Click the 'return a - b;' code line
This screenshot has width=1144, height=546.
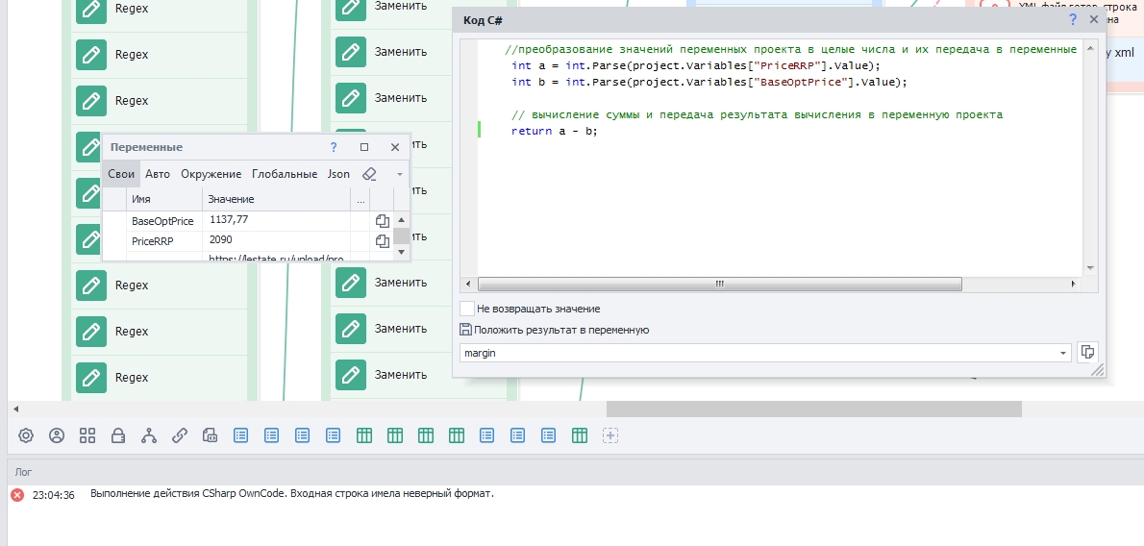[x=555, y=132]
